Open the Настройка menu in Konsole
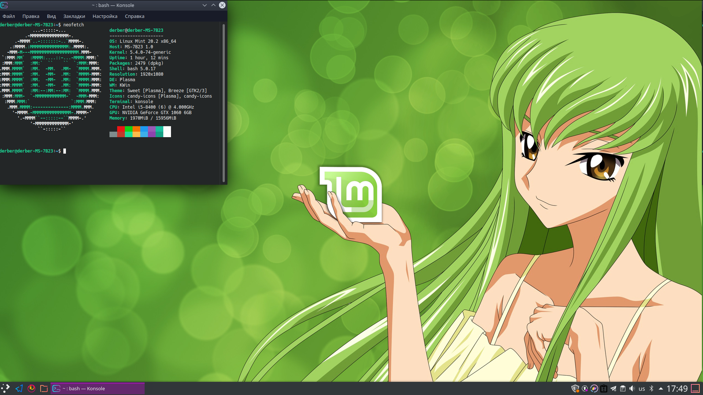Image resolution: width=703 pixels, height=395 pixels. point(105,16)
